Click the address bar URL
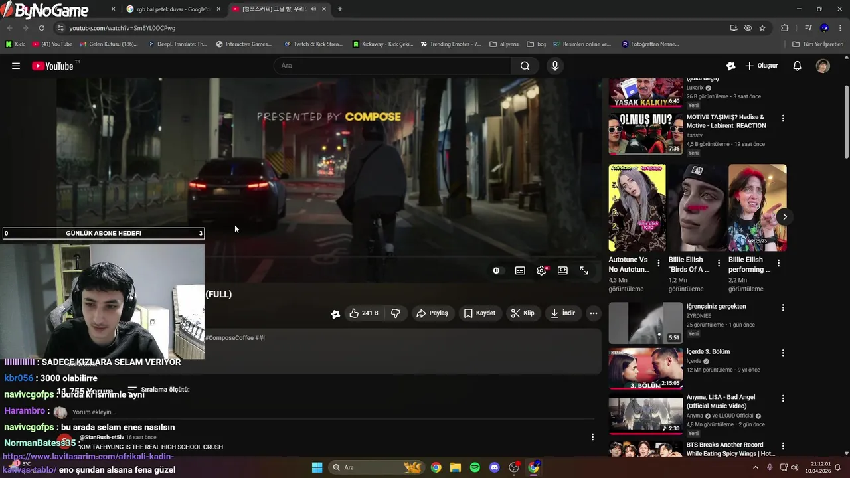This screenshot has height=478, width=850. [x=122, y=28]
